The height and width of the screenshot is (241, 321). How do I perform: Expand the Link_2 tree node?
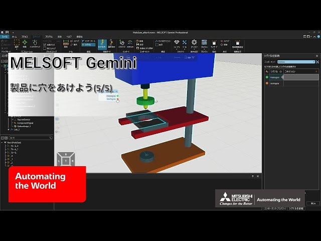coord(9,130)
